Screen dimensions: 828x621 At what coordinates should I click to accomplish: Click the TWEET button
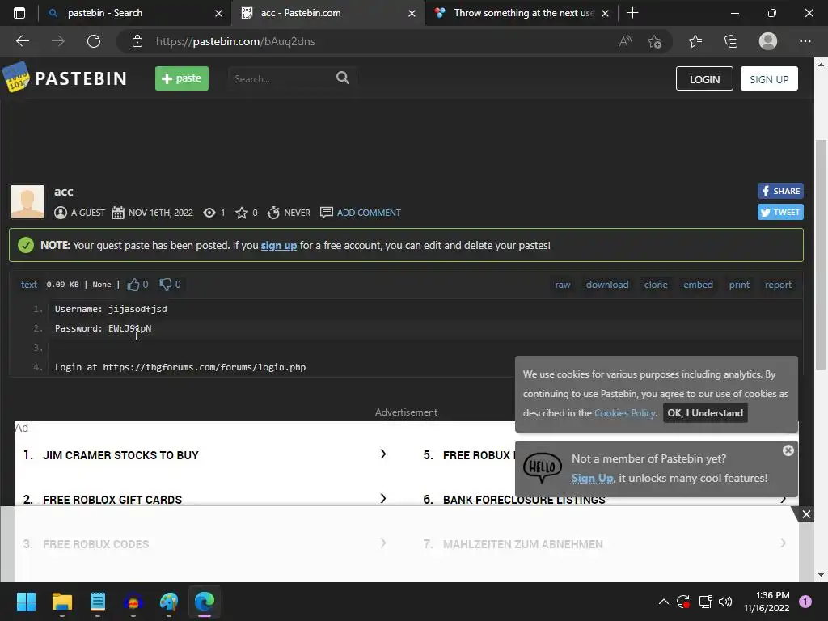pos(780,212)
